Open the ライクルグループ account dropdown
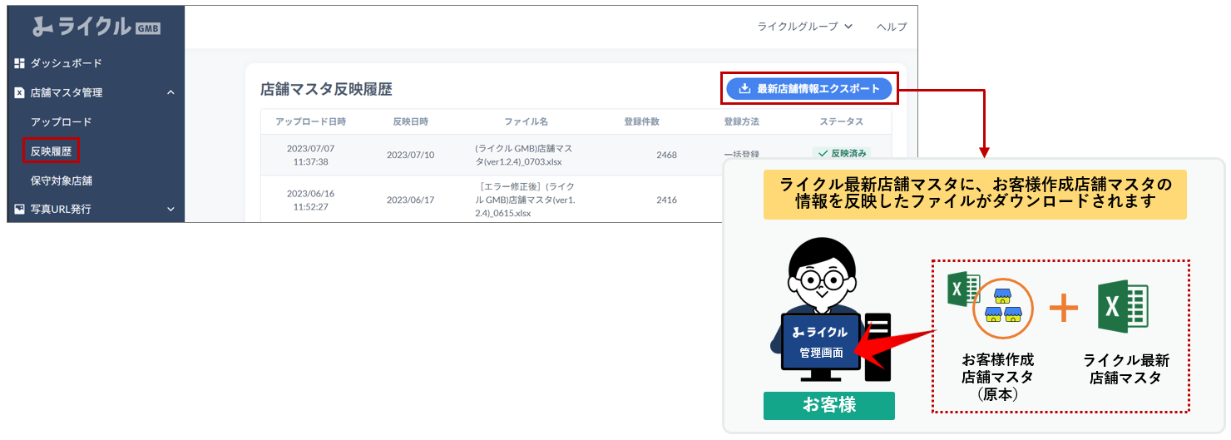The image size is (1231, 440). [804, 27]
